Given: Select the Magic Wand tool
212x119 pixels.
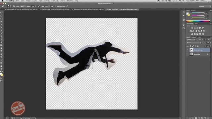Looking at the screenshot, I should coord(1,21).
